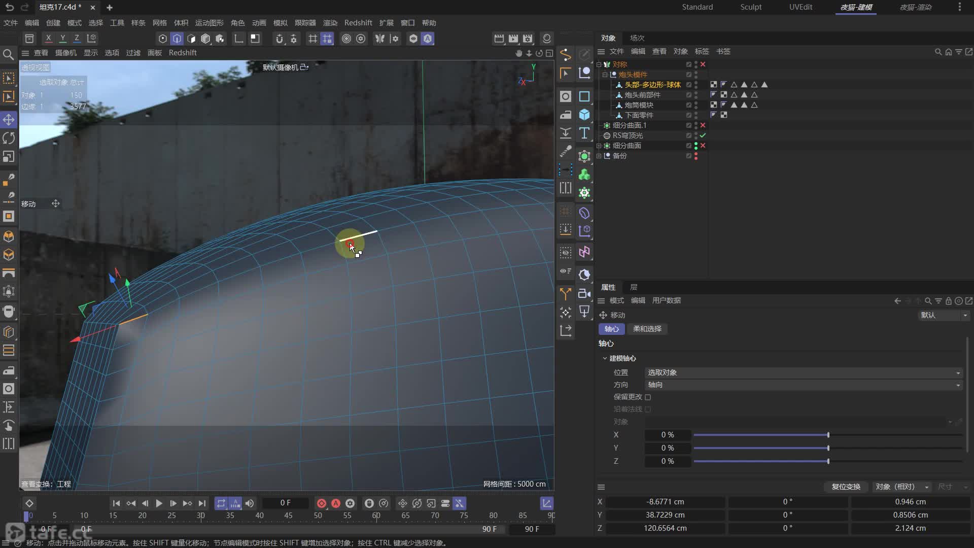Open the 方向 dropdown showing 轴向

804,385
